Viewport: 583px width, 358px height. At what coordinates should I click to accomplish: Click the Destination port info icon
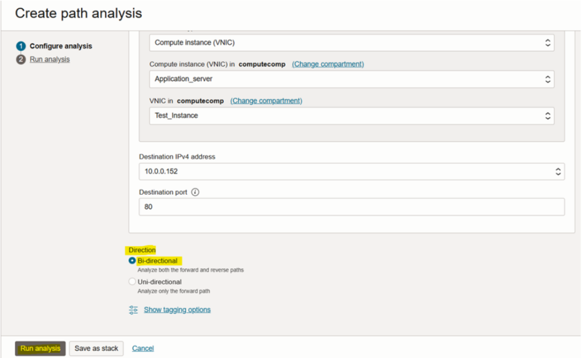click(x=195, y=192)
